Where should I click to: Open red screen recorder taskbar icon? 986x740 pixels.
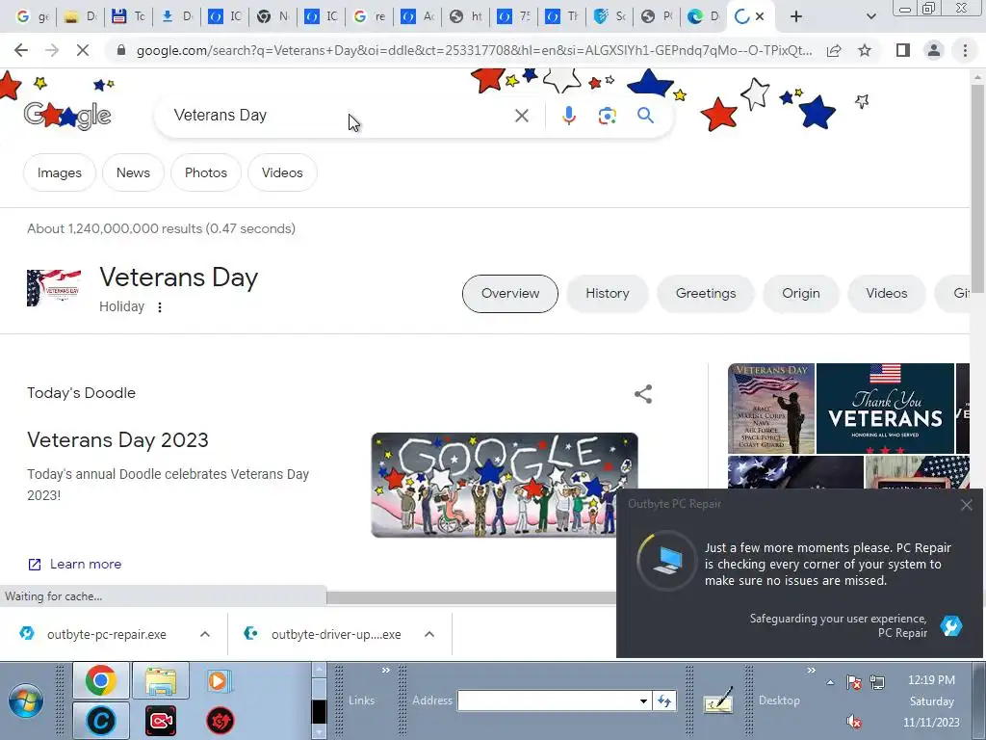click(161, 721)
